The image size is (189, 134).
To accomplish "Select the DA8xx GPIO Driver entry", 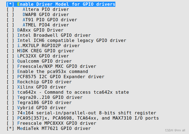I will pyautogui.click(x=40, y=30).
